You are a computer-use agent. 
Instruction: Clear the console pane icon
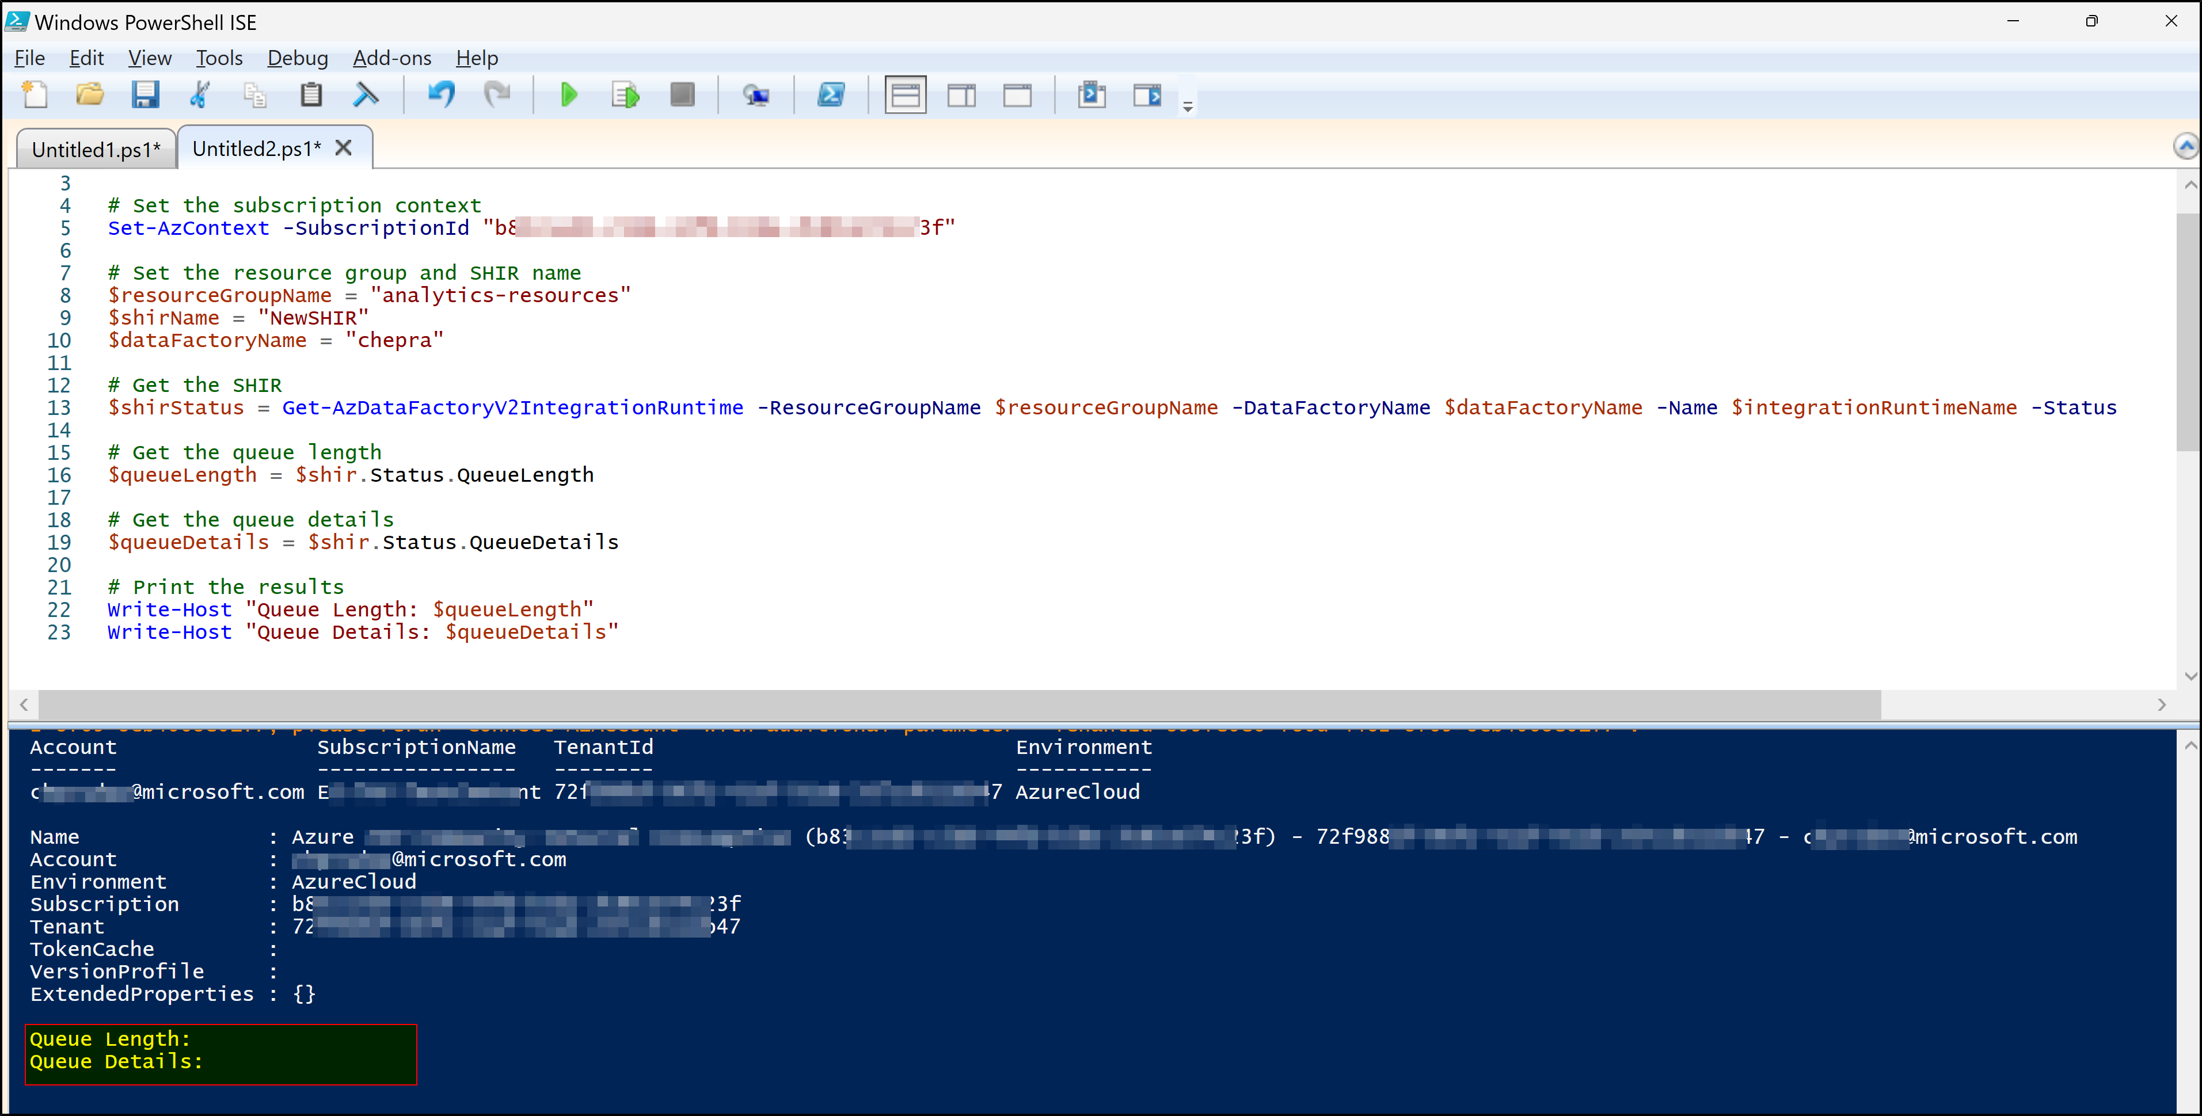click(x=366, y=94)
